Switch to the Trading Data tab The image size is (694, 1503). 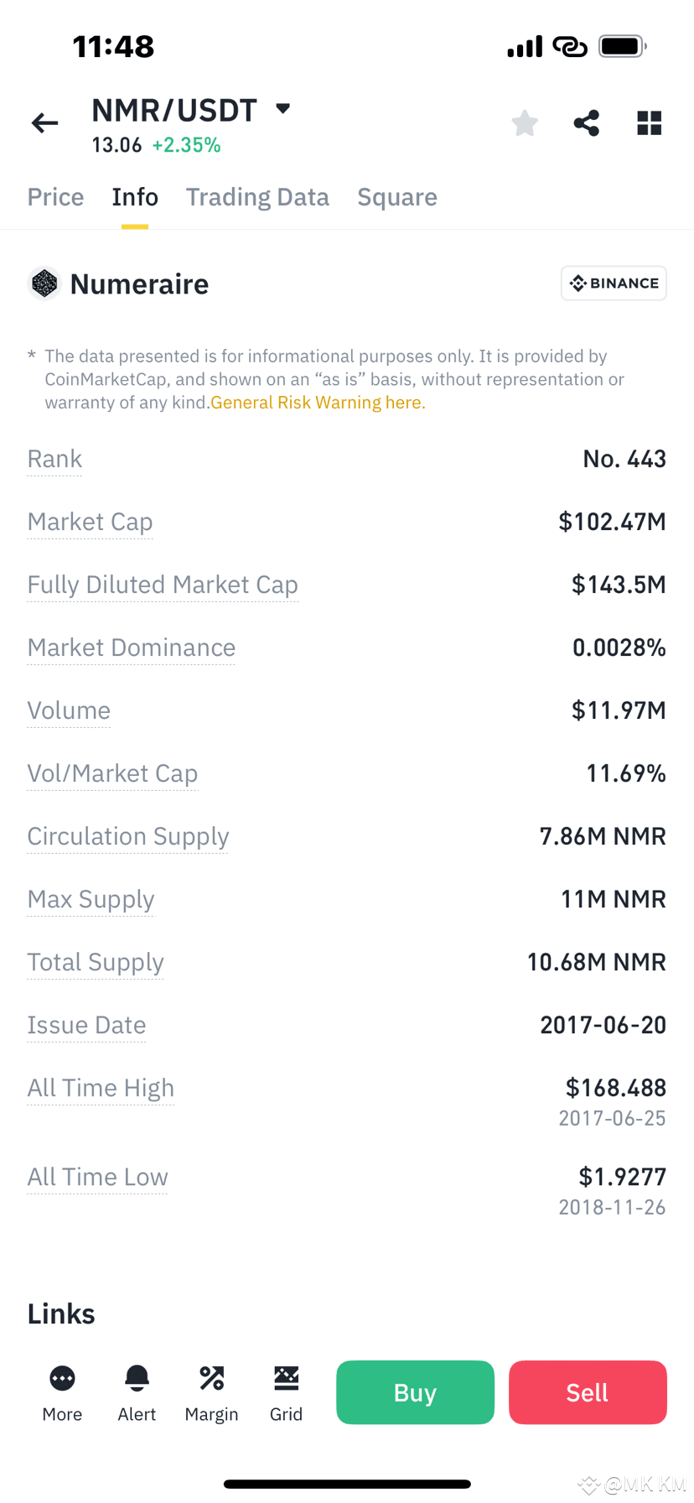tap(257, 197)
